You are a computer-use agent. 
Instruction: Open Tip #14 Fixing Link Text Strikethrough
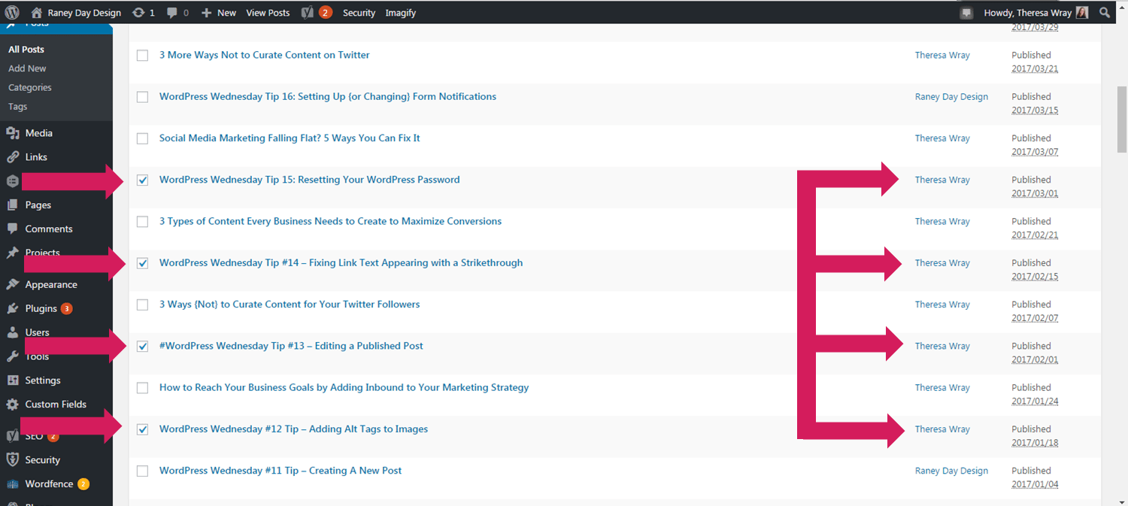[x=341, y=262]
